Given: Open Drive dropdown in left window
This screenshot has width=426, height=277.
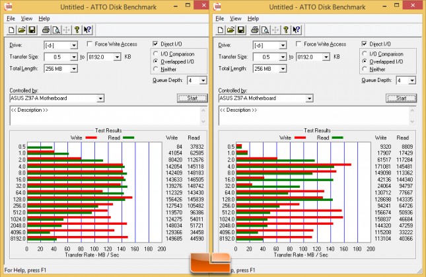Looking at the screenshot, I should tap(73, 46).
